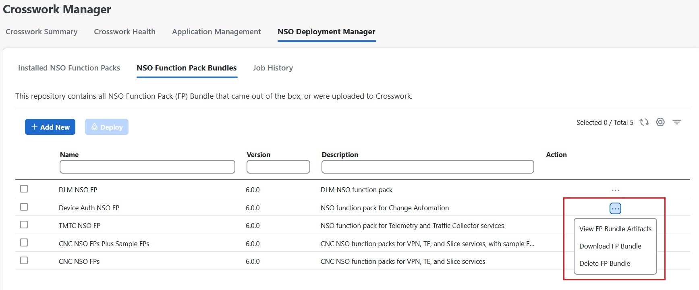Viewport: 699px width, 290px height.
Task: Click the Description column header
Action: pyautogui.click(x=340, y=155)
